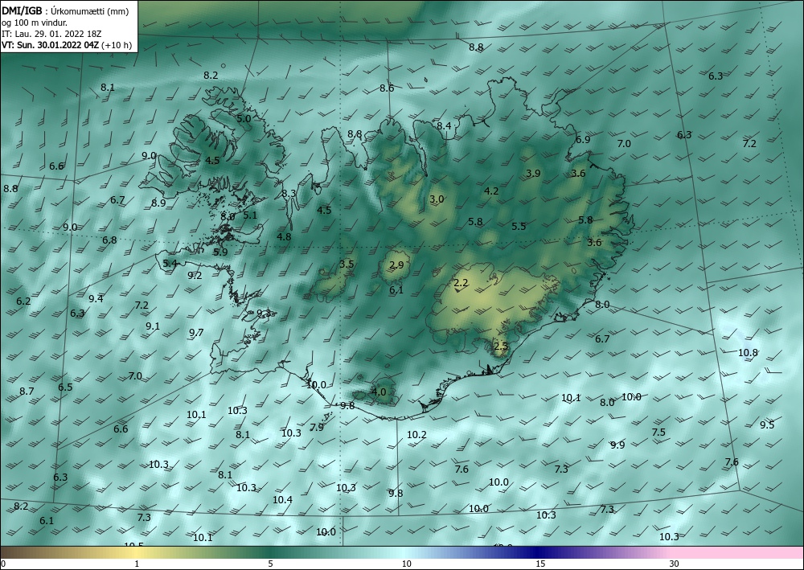This screenshot has height=570, width=804.
Task: Click the 9.9 value southeast of Iceland
Action: point(617,445)
